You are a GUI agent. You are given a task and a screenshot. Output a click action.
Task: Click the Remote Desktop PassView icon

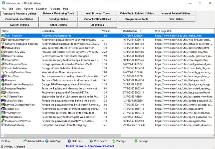(3, 105)
